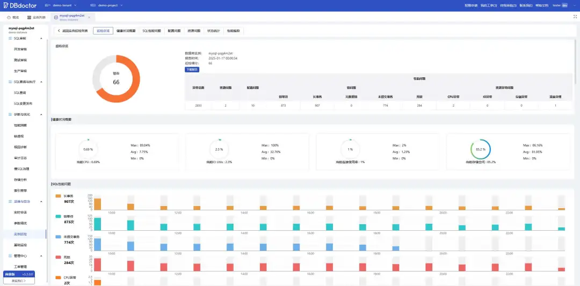Open 帮助文档 in the top bar
This screenshot has height=286, width=580.
point(542,5)
